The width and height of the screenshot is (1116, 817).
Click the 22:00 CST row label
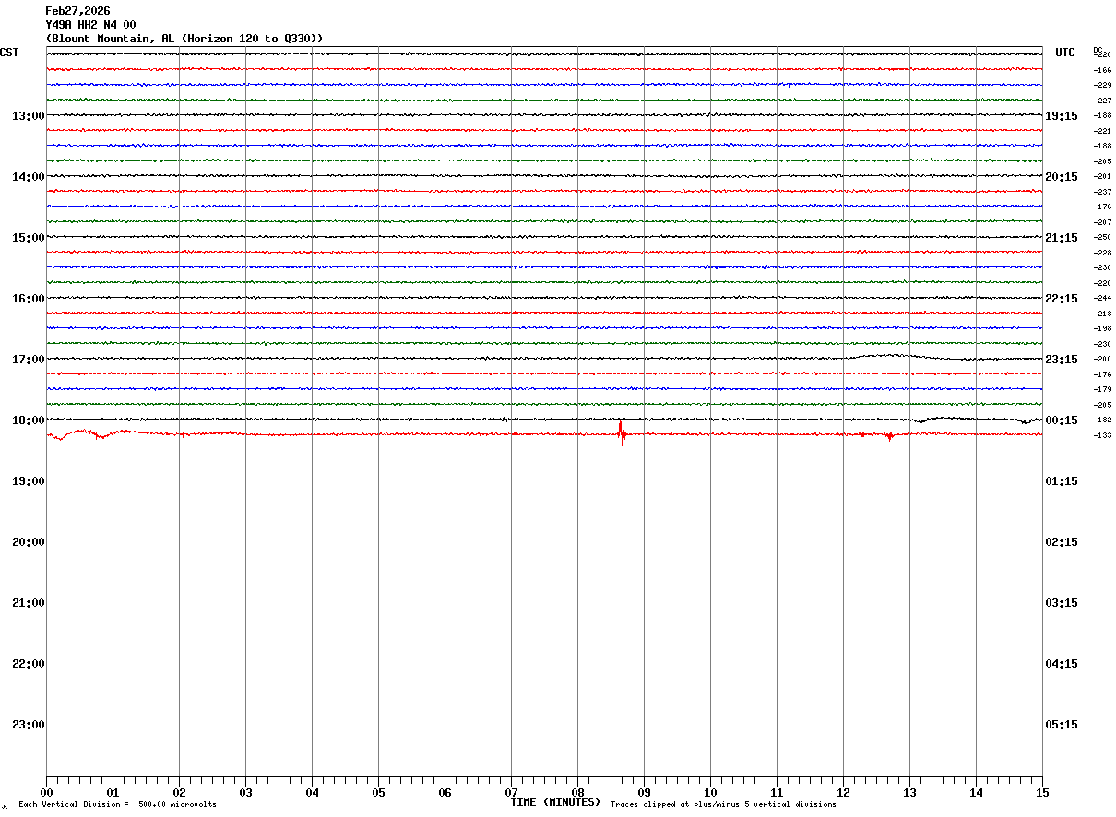click(29, 663)
